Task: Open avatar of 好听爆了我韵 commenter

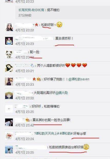Action: coord(9,82)
